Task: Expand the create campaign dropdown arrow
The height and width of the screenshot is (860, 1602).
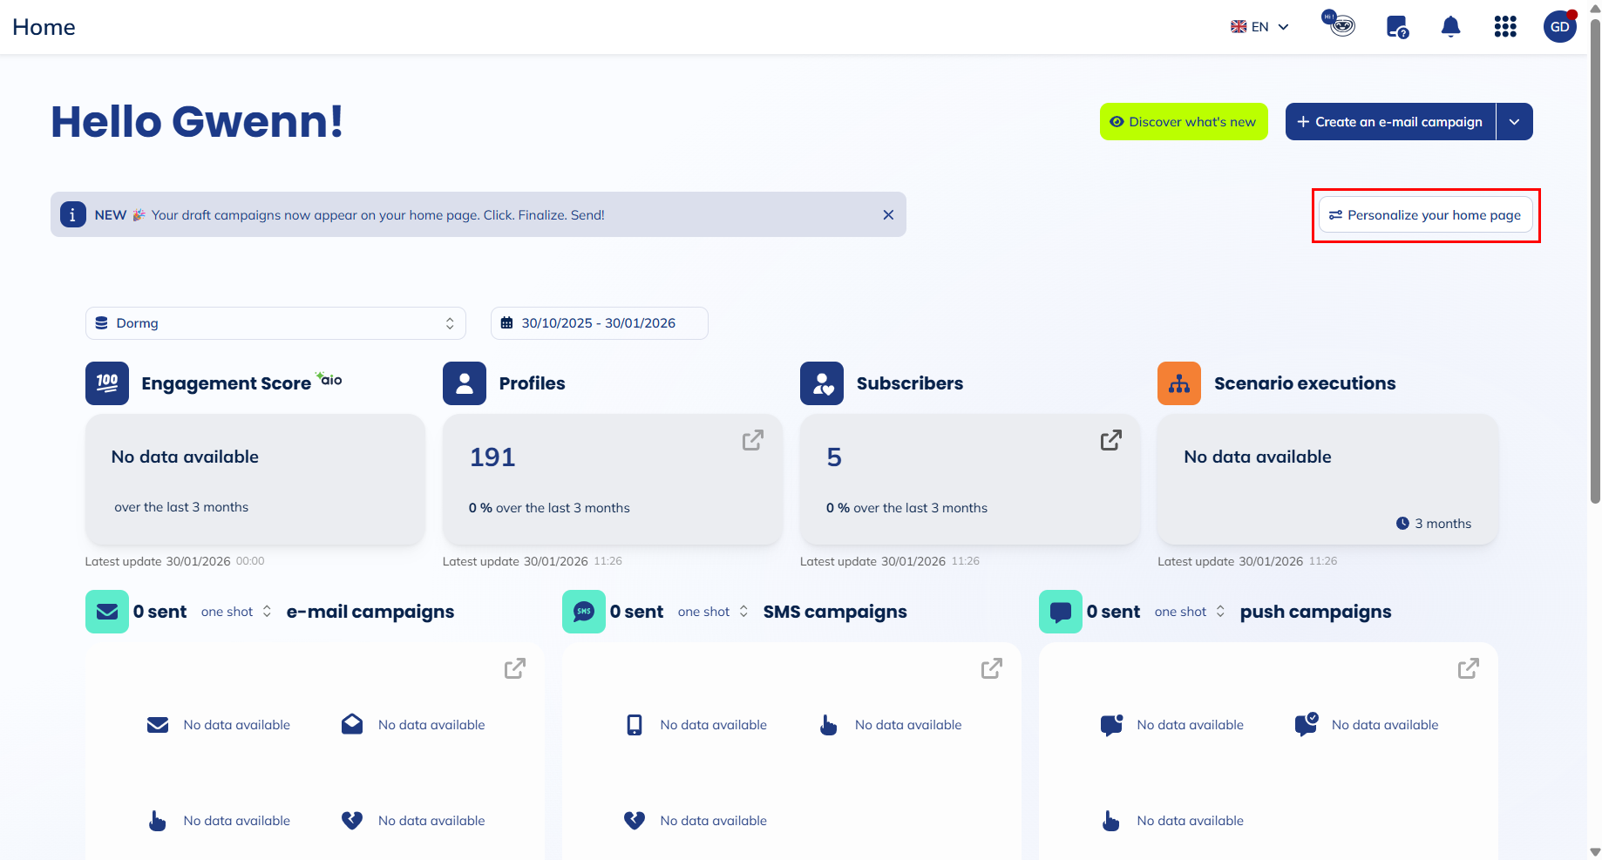Action: coord(1515,121)
